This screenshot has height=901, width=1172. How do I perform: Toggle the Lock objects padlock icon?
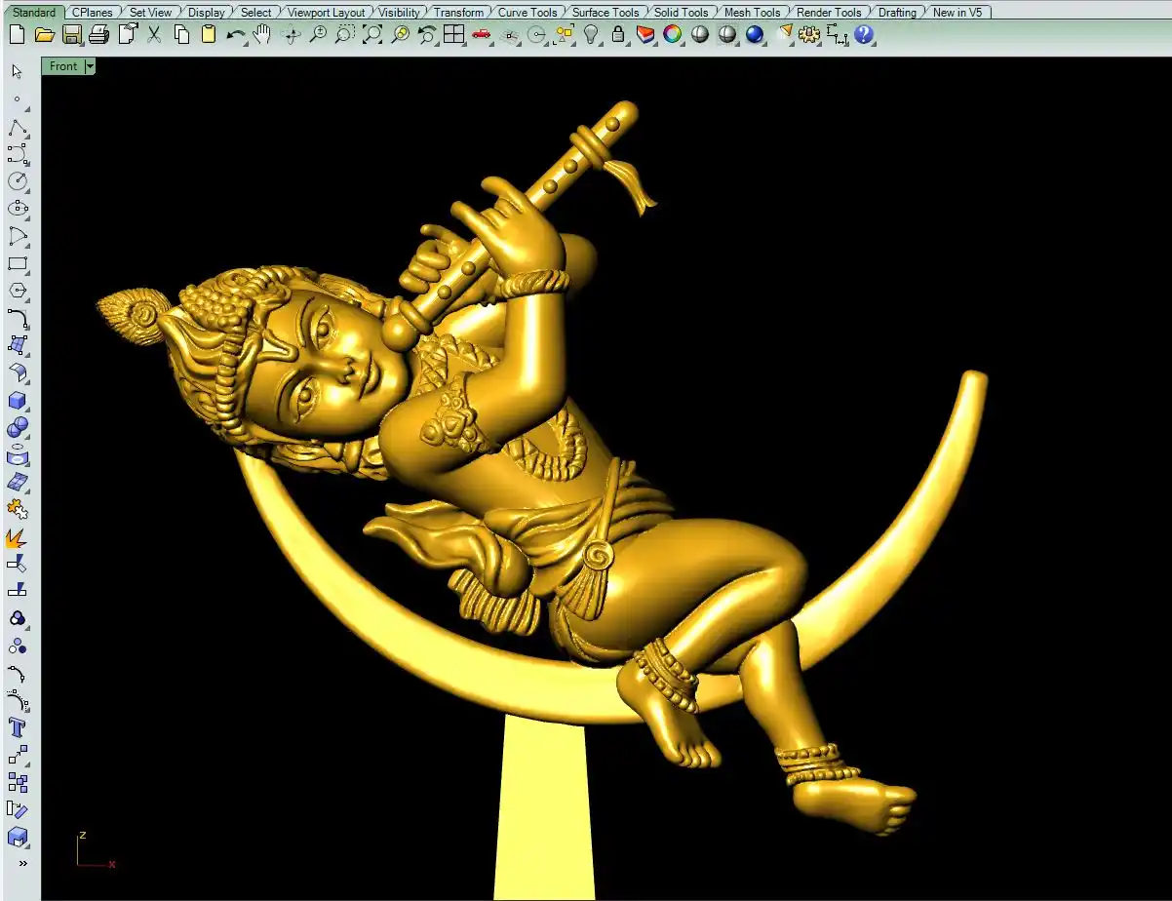[618, 35]
